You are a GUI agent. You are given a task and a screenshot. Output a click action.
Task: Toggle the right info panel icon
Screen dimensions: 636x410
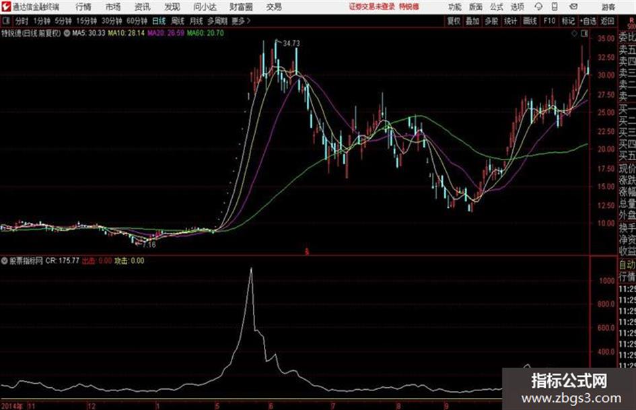pyautogui.click(x=584, y=34)
